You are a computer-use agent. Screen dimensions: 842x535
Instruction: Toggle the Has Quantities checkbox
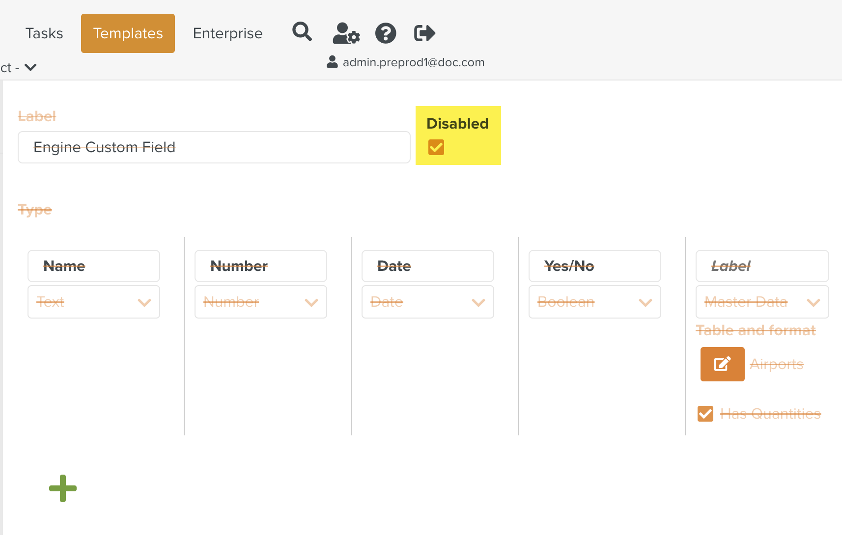[705, 414]
